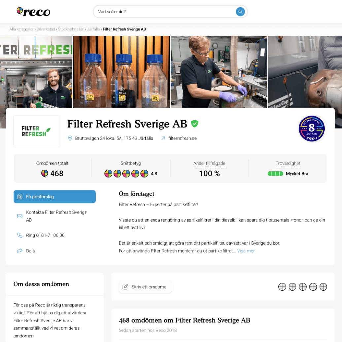Click the blue search magnifier button

[x=240, y=12]
